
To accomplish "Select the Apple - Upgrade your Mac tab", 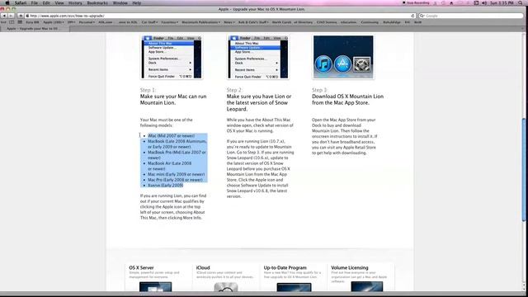I will pyautogui.click(x=35, y=29).
